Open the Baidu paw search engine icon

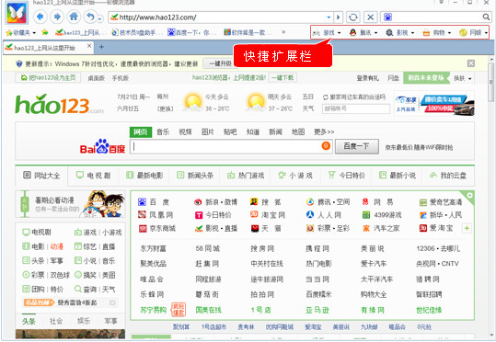point(387,17)
